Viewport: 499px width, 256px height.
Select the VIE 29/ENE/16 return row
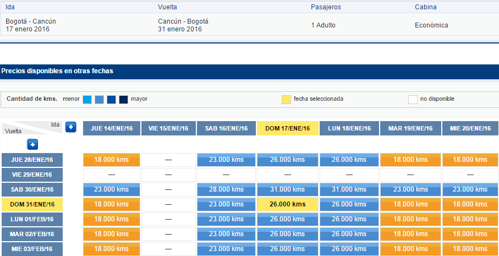[x=32, y=175]
